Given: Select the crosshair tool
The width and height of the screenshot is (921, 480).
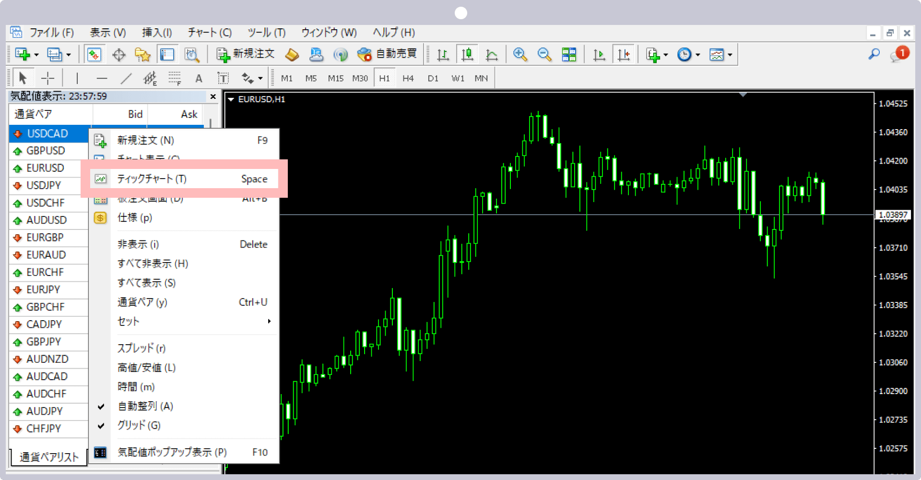Looking at the screenshot, I should 48,78.
